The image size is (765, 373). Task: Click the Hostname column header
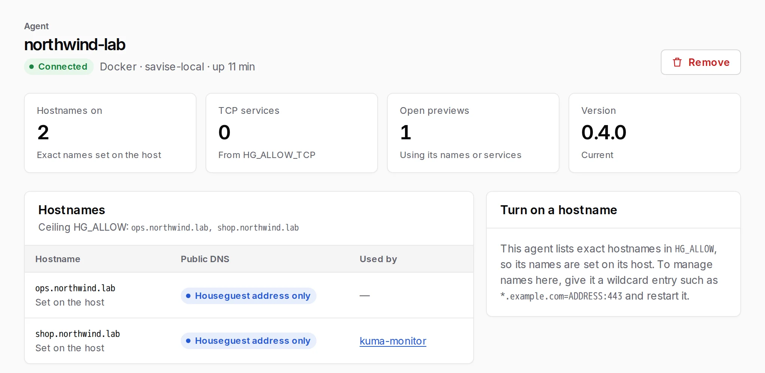tap(58, 259)
